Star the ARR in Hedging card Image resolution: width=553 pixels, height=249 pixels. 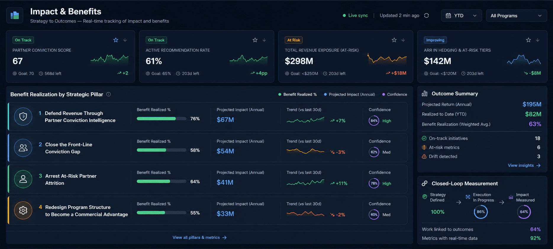[x=528, y=40]
